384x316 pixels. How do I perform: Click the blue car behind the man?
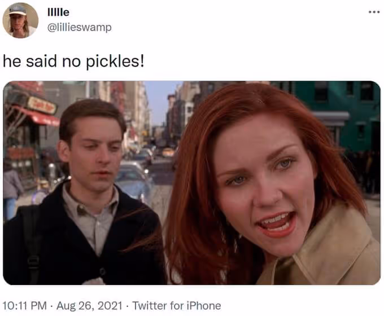coord(133,181)
